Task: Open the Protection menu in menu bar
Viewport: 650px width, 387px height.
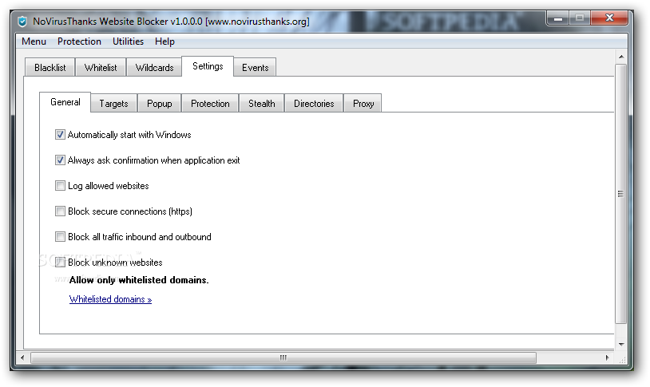Action: coord(79,41)
